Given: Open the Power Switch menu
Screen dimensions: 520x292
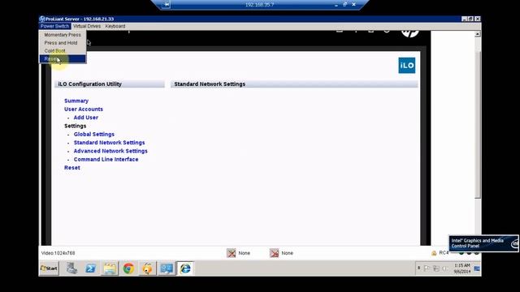Looking at the screenshot, I should [x=54, y=26].
